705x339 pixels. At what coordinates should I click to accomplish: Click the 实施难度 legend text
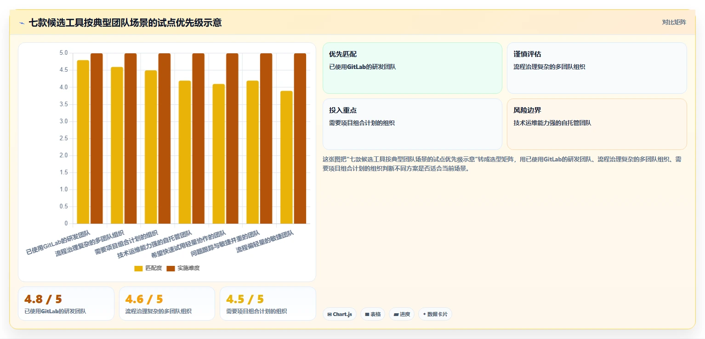(189, 268)
